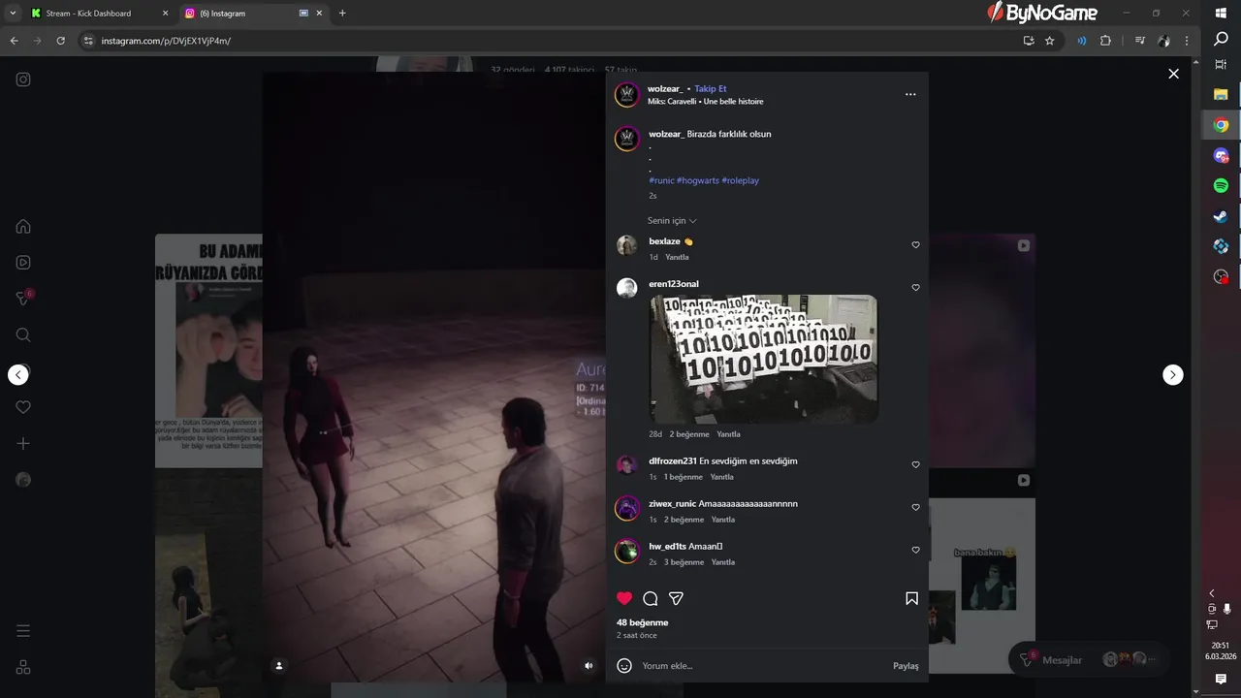1241x698 pixels.
Task: Open the three-dot post options menu
Action: [910, 94]
